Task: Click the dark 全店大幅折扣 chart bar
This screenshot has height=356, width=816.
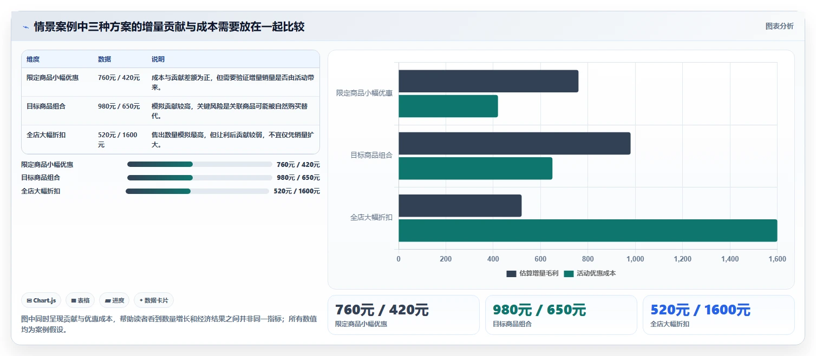Action: (x=460, y=206)
